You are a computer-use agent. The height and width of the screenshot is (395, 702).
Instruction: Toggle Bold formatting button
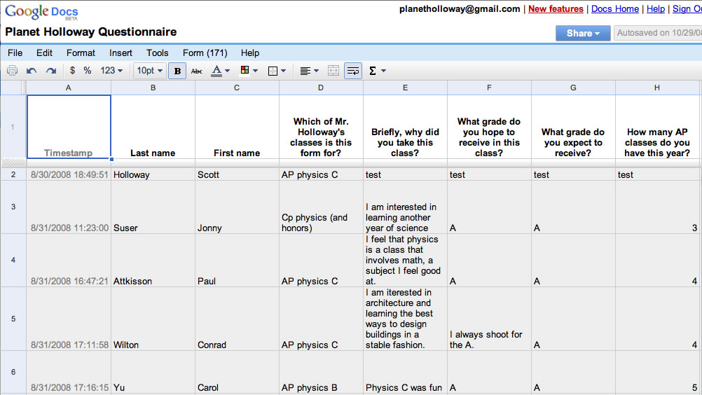(177, 71)
